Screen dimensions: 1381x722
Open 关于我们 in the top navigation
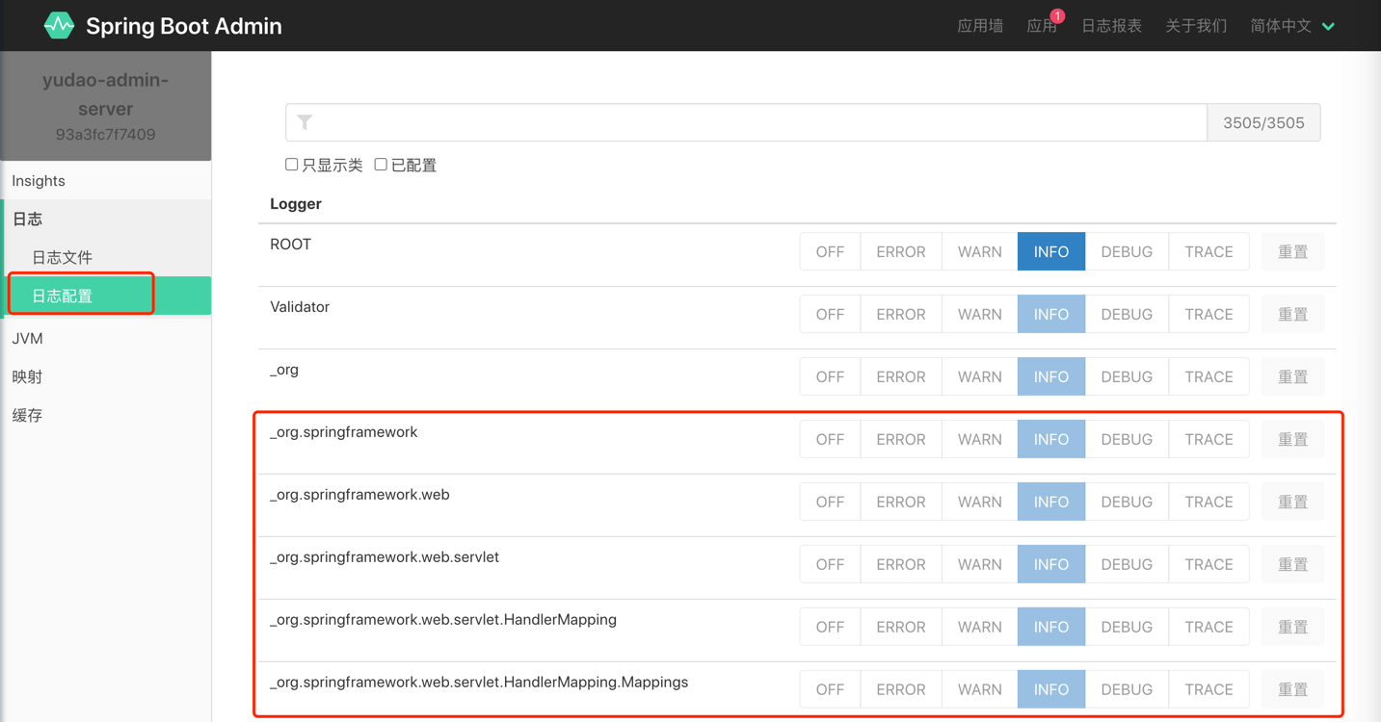click(x=1196, y=26)
